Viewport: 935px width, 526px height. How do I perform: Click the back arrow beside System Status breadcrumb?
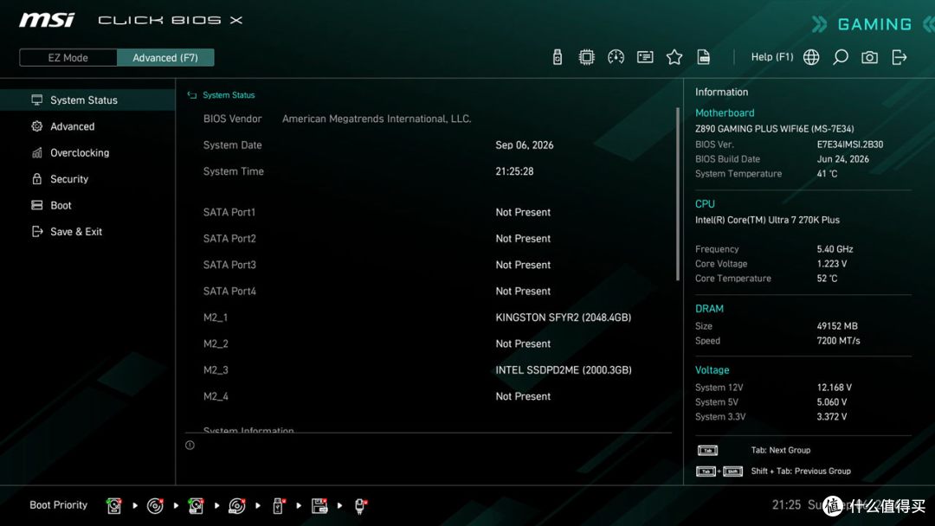point(191,95)
